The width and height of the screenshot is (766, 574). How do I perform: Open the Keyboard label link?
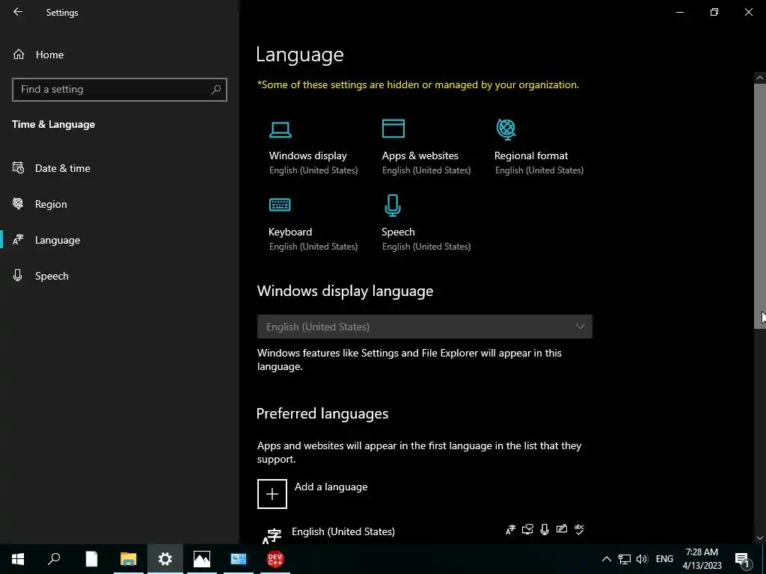tap(290, 232)
